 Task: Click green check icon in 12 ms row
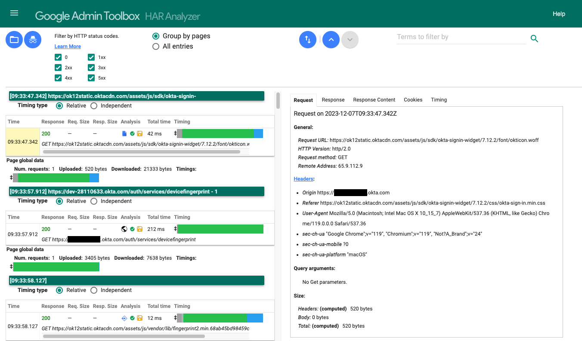132,318
